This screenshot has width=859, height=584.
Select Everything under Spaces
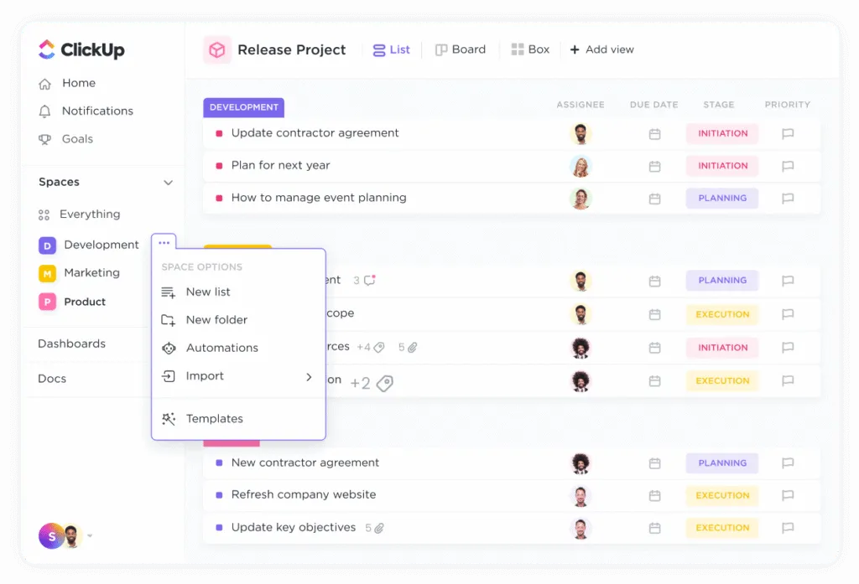click(79, 214)
